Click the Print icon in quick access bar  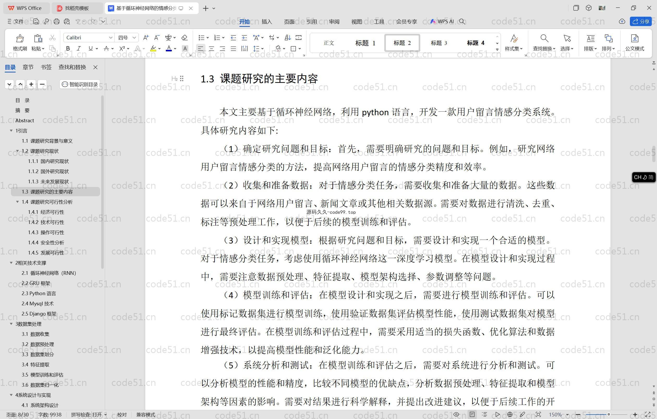pyautogui.click(x=57, y=21)
